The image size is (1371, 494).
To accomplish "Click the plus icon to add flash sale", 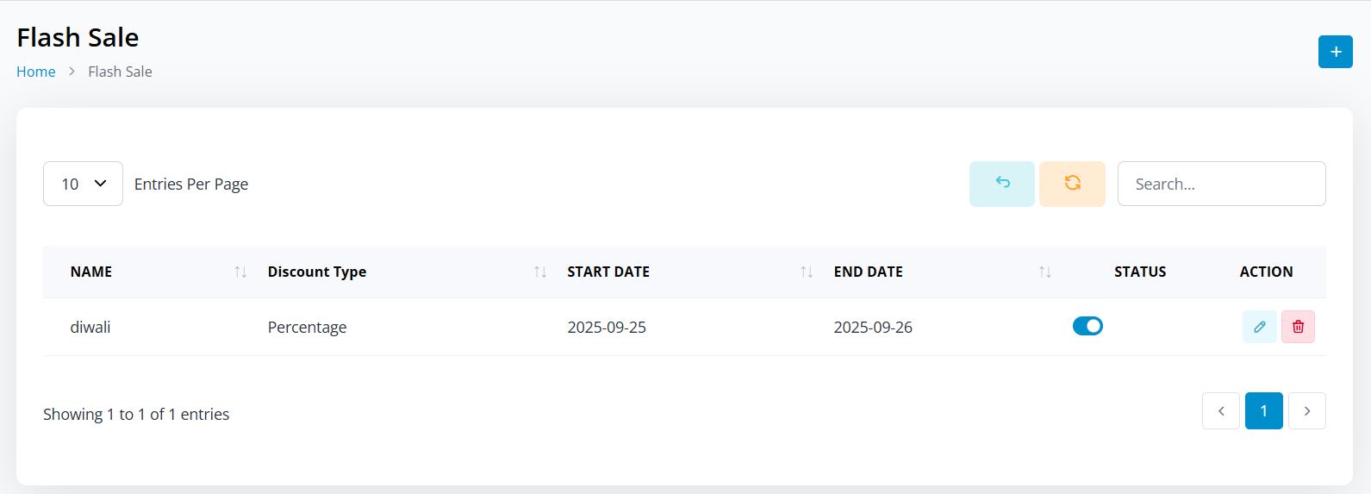I will [x=1335, y=52].
